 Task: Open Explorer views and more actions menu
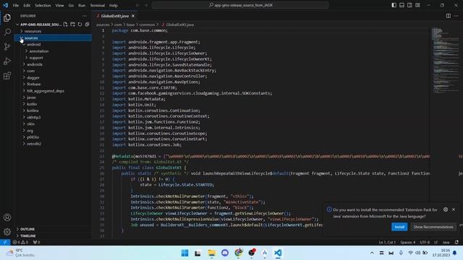click(x=85, y=16)
